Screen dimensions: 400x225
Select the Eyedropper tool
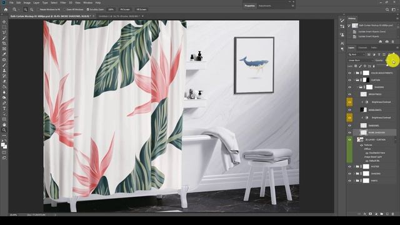tap(4, 54)
